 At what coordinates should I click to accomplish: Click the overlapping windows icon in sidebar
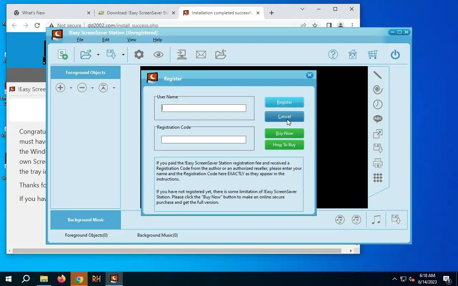point(378,134)
